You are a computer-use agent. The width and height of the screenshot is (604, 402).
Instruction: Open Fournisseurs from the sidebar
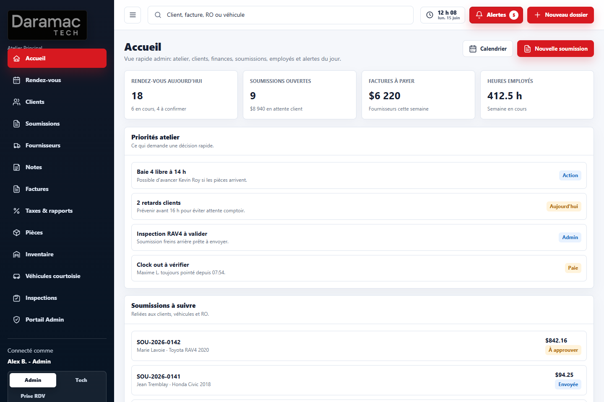57,146
